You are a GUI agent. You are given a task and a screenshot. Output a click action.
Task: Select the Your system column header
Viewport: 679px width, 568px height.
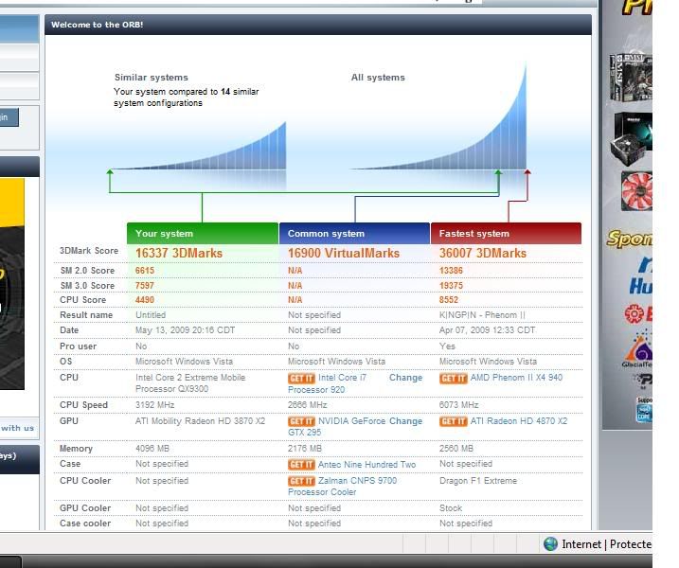coord(203,233)
